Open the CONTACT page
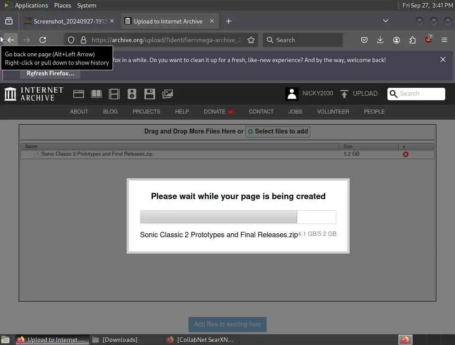455x345 pixels. click(261, 111)
